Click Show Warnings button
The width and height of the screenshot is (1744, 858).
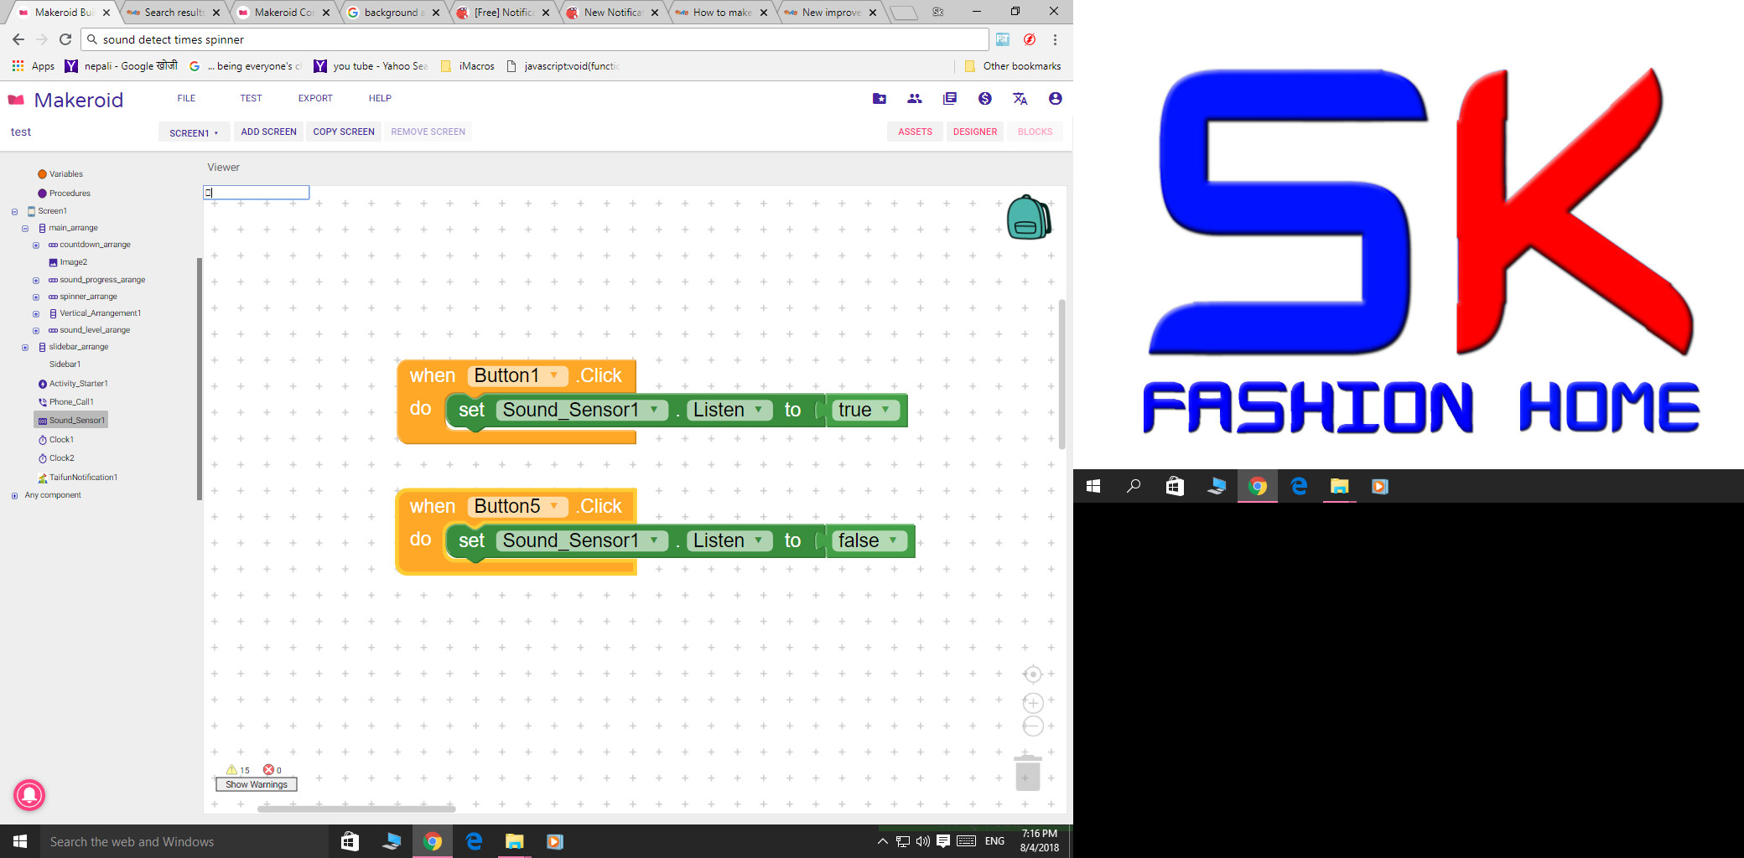[x=257, y=784]
